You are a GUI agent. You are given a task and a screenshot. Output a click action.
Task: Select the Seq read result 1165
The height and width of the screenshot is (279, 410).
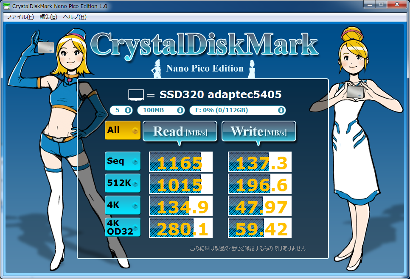pos(181,162)
